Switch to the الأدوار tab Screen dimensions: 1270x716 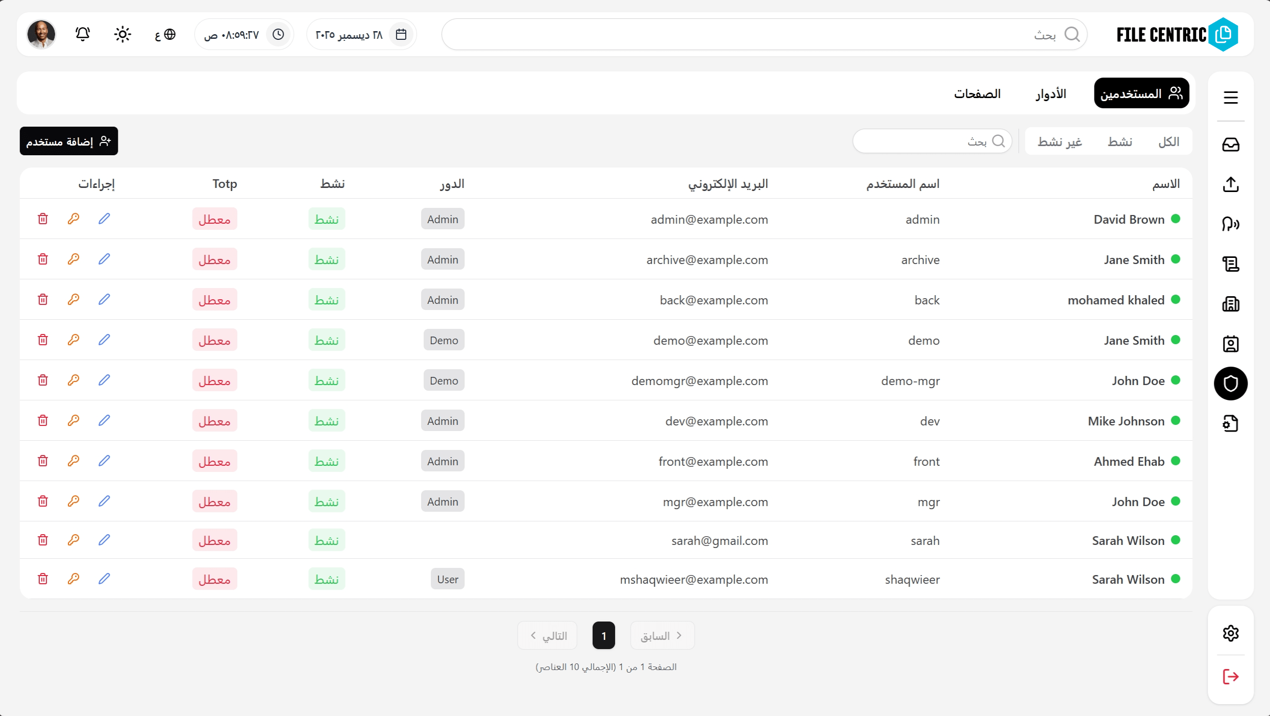pyautogui.click(x=1050, y=93)
